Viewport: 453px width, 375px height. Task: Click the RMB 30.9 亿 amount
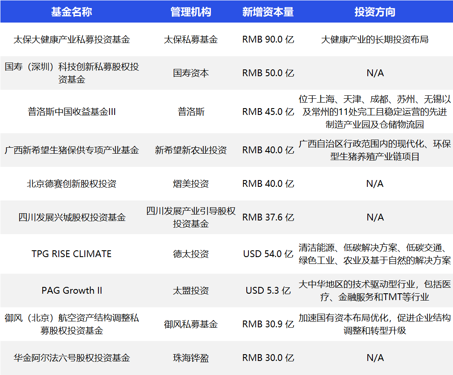tap(268, 324)
